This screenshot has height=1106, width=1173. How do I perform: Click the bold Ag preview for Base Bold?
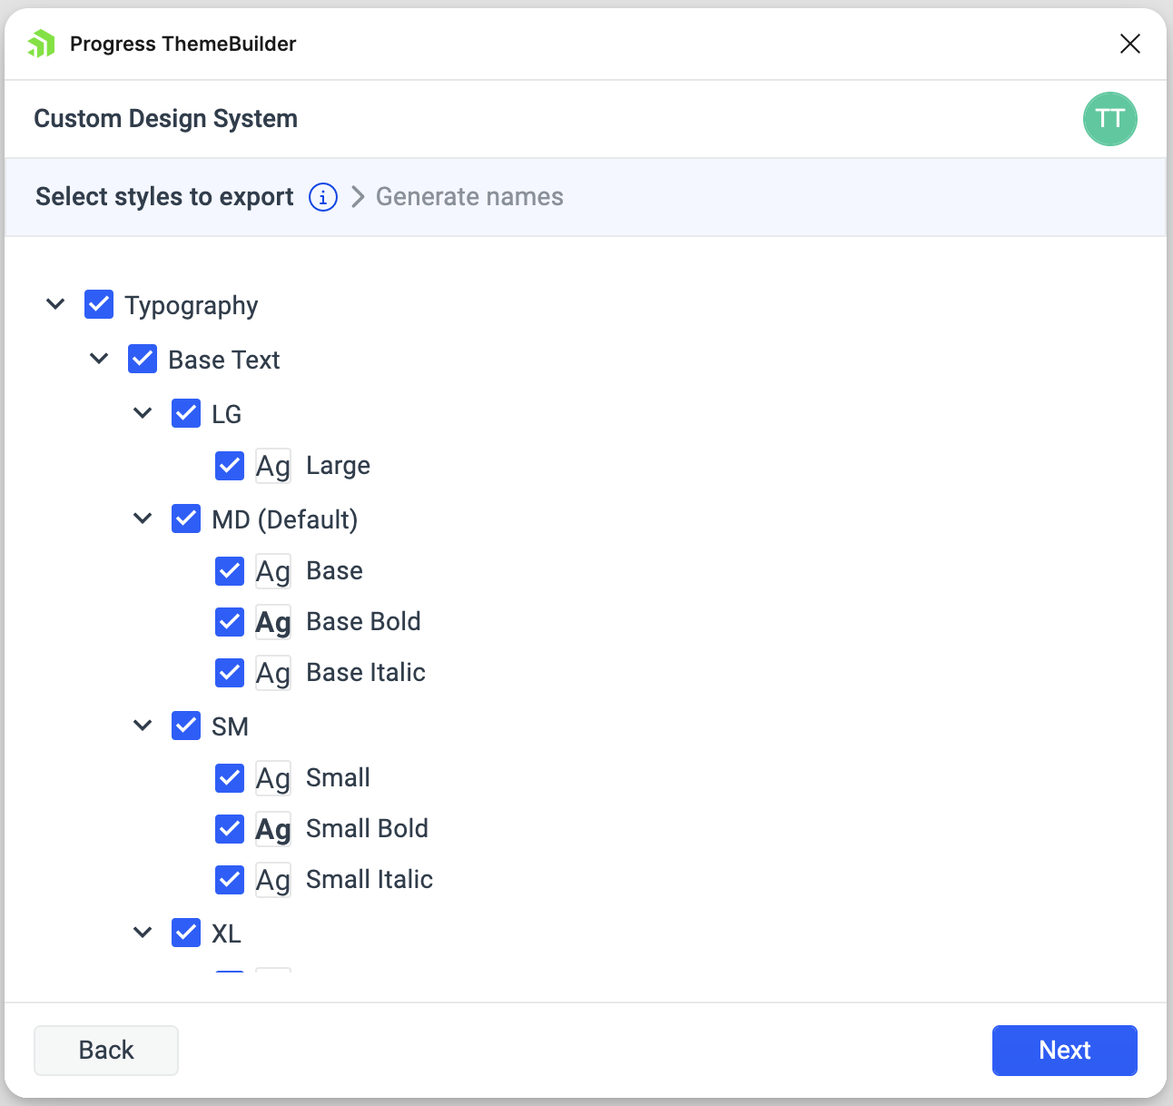(x=273, y=622)
